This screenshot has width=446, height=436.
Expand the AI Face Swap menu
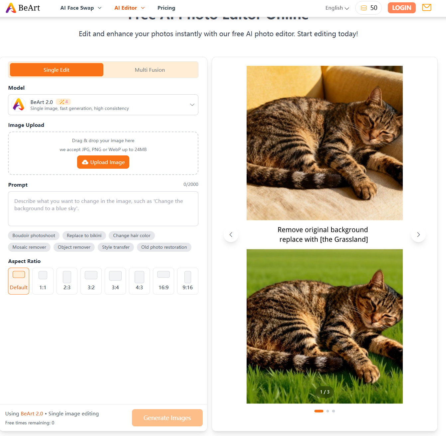click(81, 8)
